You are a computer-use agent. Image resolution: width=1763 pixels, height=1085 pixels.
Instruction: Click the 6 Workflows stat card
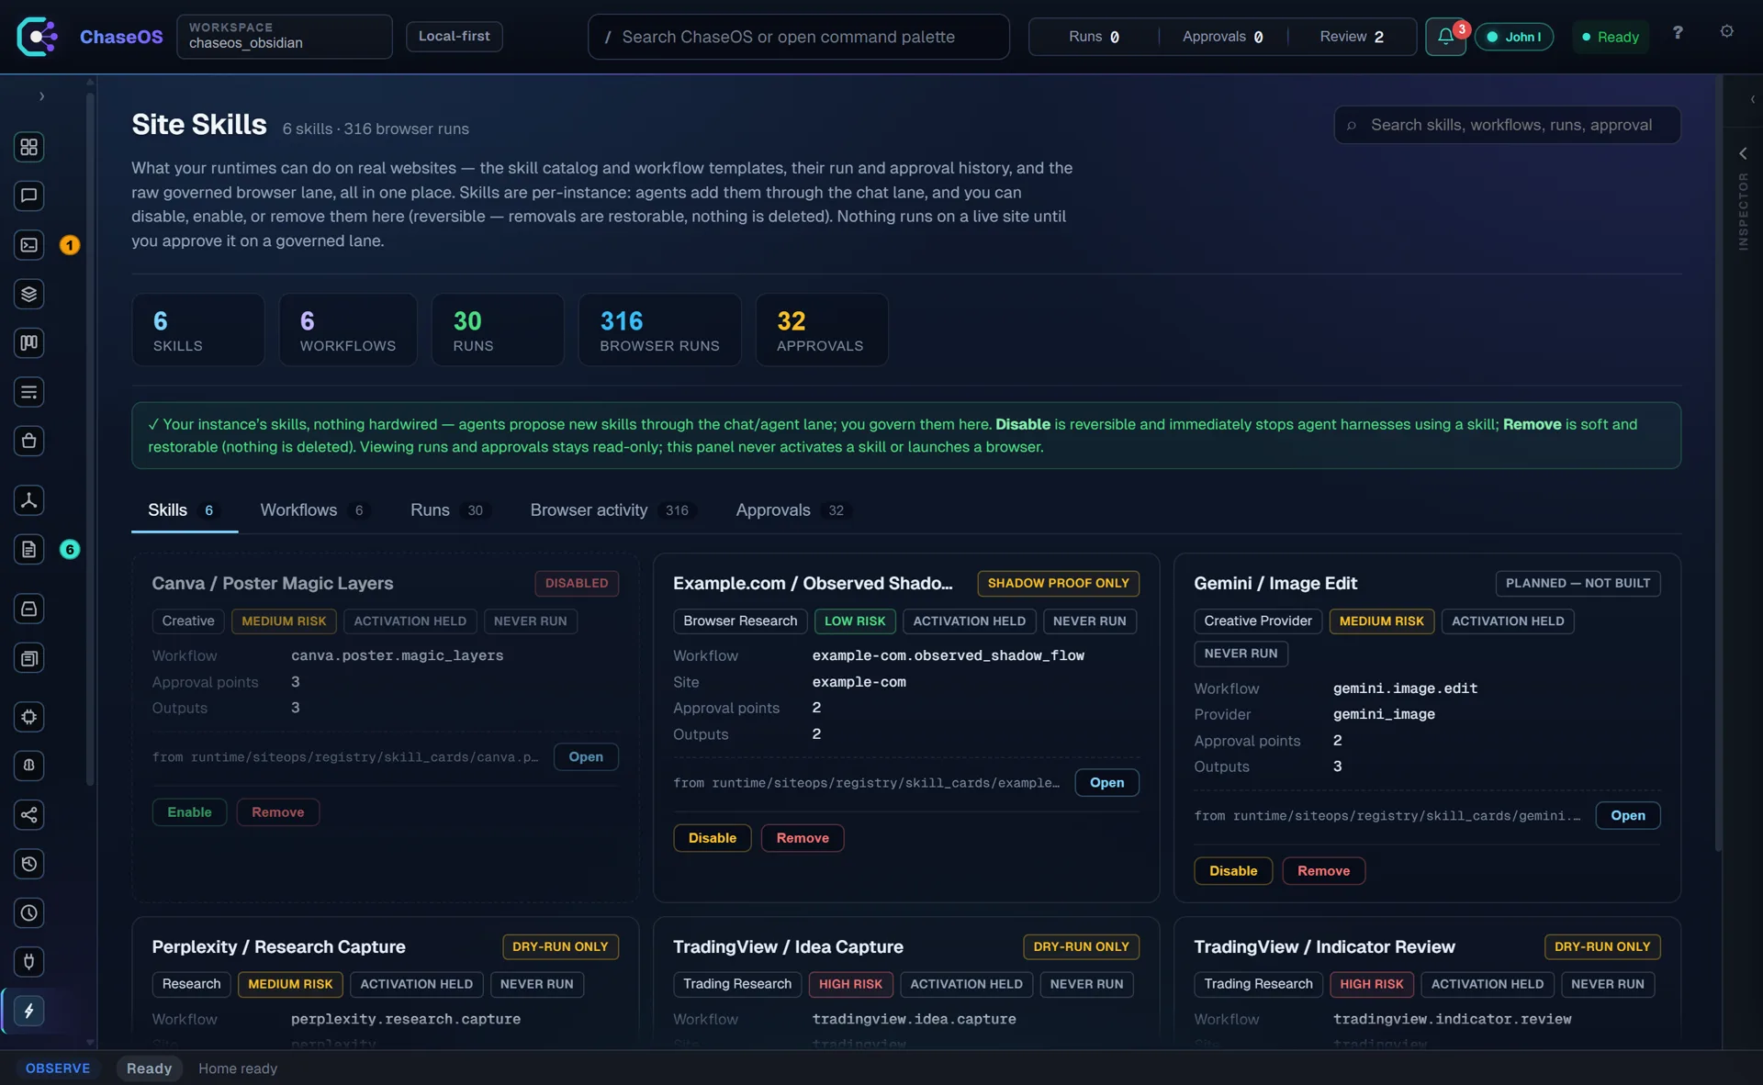pyautogui.click(x=347, y=330)
